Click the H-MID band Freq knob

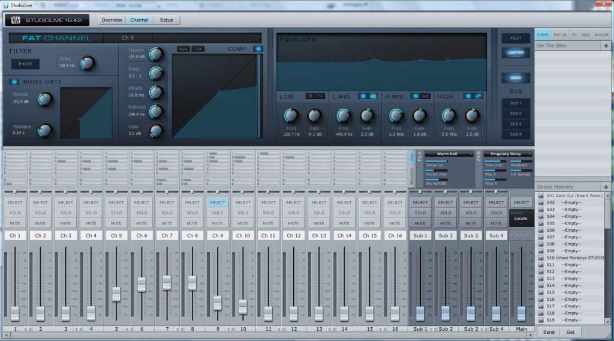396,115
